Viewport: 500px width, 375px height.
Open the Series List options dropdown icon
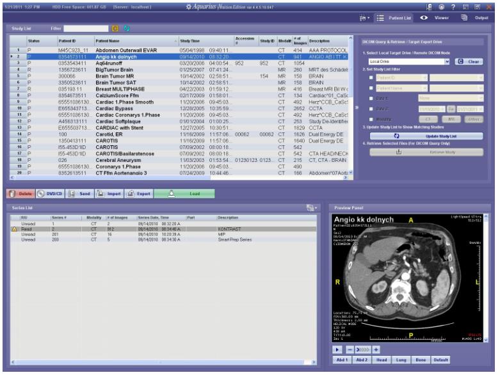(311, 208)
